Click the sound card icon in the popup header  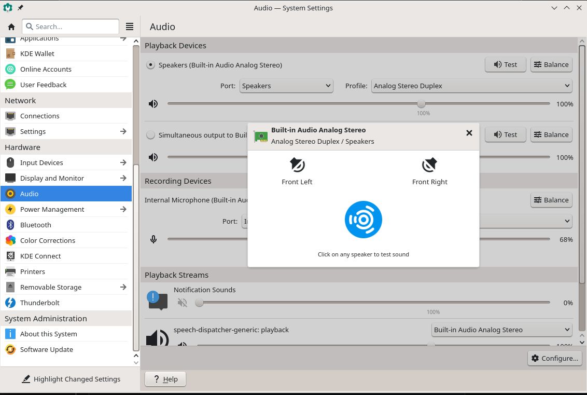tap(260, 136)
